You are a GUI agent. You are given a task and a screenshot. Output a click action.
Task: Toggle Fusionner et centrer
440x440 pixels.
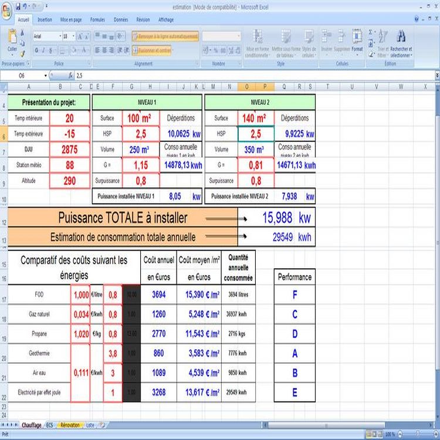coord(151,50)
